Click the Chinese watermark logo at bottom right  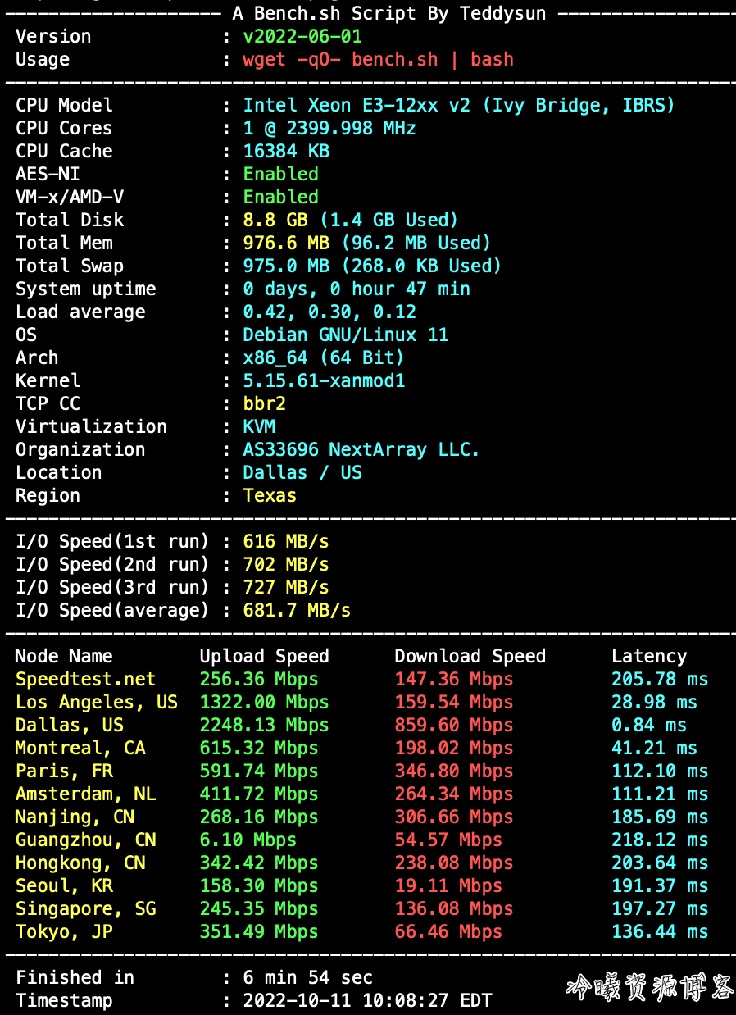(649, 989)
